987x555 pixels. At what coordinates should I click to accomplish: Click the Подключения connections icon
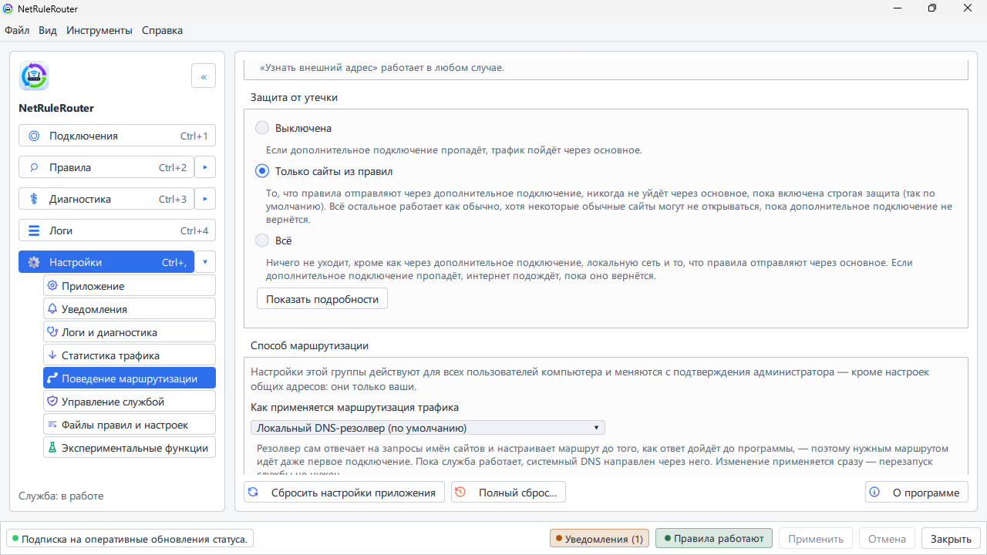[x=34, y=136]
